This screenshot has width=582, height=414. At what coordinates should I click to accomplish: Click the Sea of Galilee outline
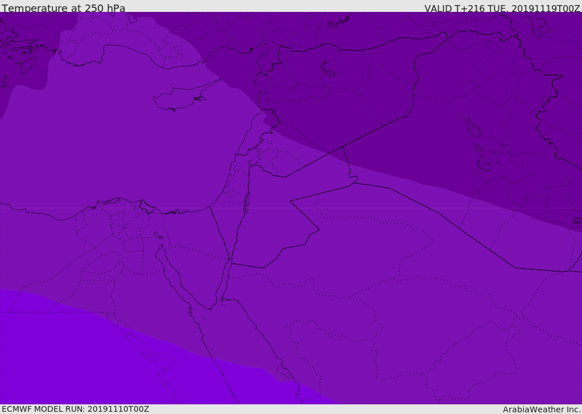click(250, 164)
